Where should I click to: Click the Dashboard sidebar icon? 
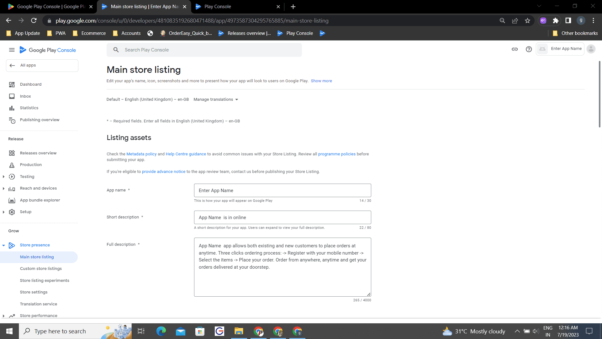pos(12,84)
